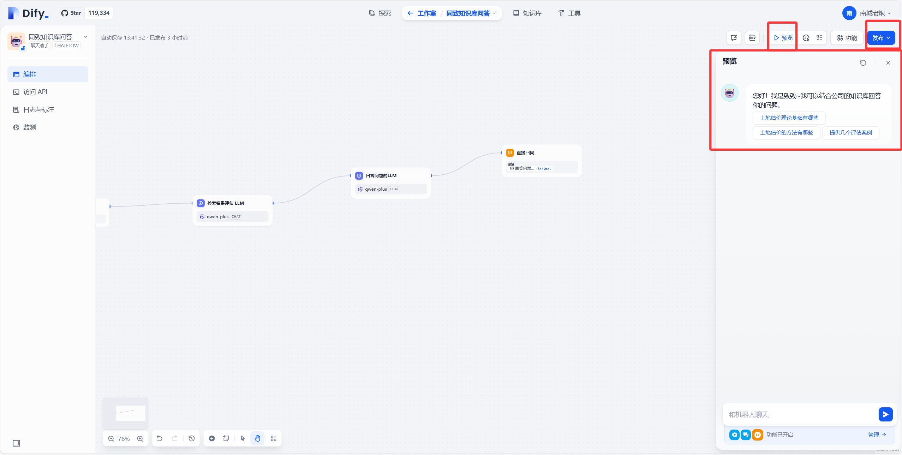Click the 76% zoom level control
This screenshot has height=455, width=902.
pos(124,439)
